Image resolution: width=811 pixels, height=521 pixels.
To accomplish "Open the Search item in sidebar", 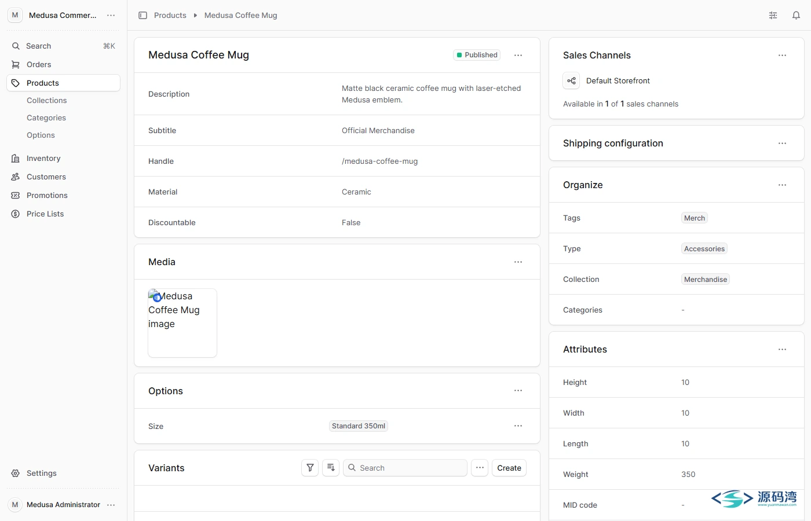I will coord(63,46).
